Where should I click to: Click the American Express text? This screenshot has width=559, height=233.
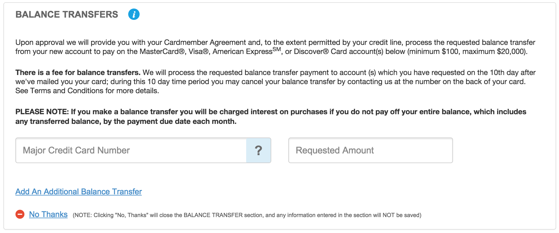pyautogui.click(x=242, y=52)
